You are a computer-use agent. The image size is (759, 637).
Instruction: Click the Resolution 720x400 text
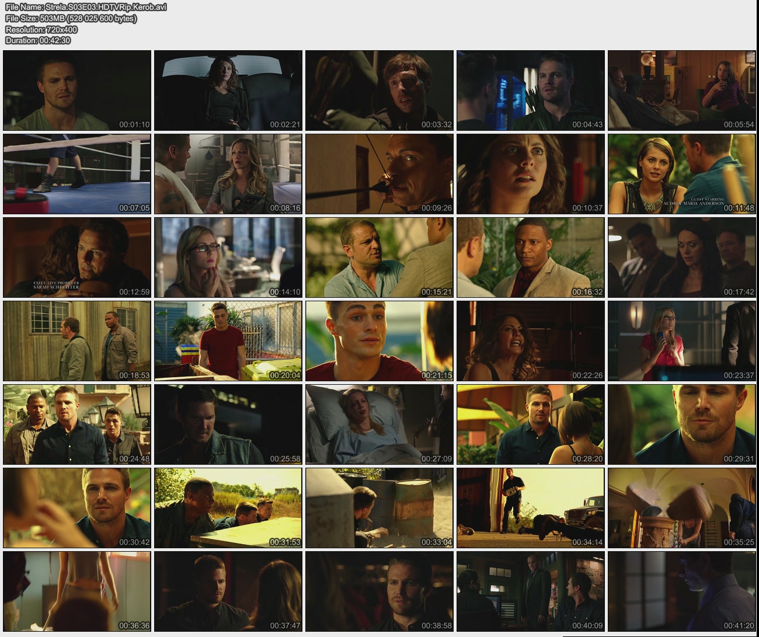click(x=41, y=29)
